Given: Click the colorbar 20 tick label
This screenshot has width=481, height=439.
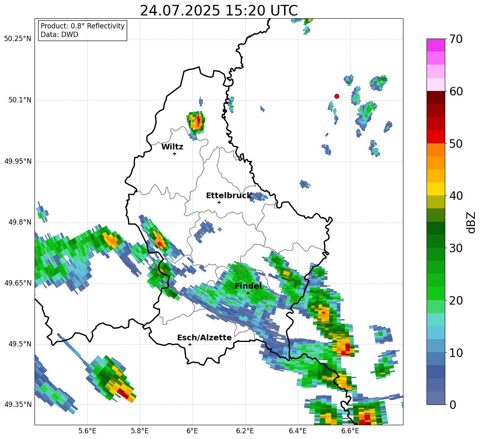Looking at the screenshot, I should coord(456,301).
